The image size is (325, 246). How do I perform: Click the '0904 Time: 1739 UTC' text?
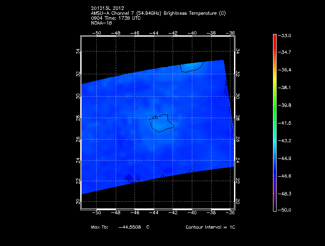pos(116,18)
